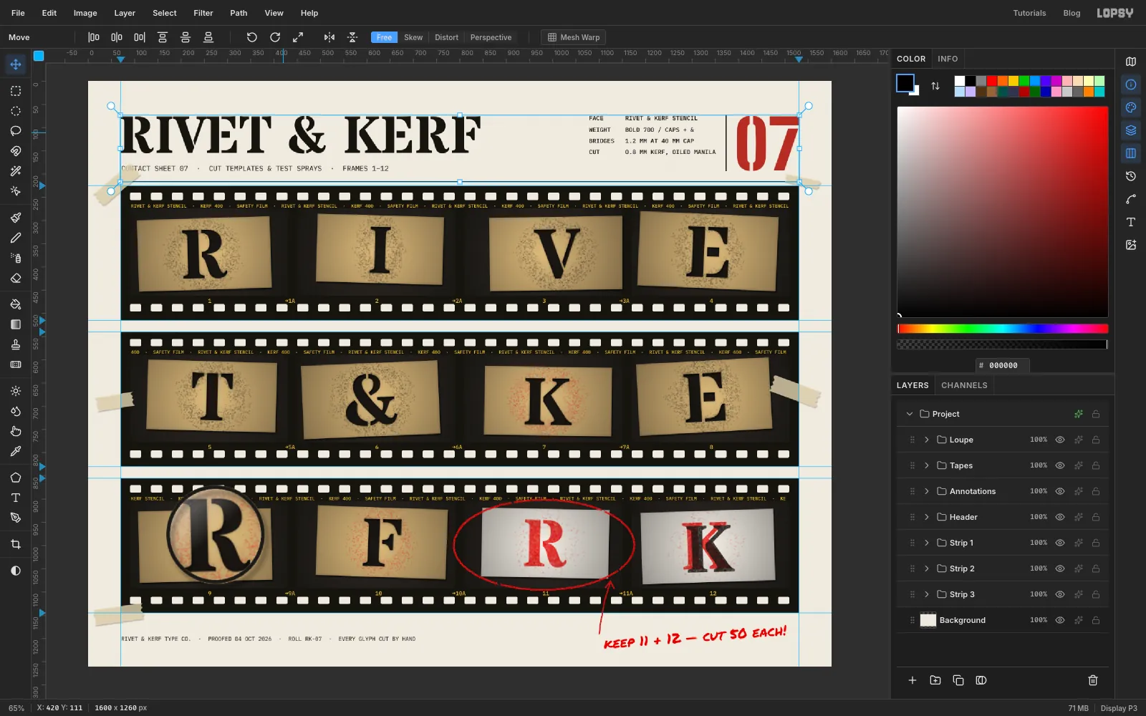1146x716 pixels.
Task: Hide the Header layer group
Action: [x=1060, y=517]
